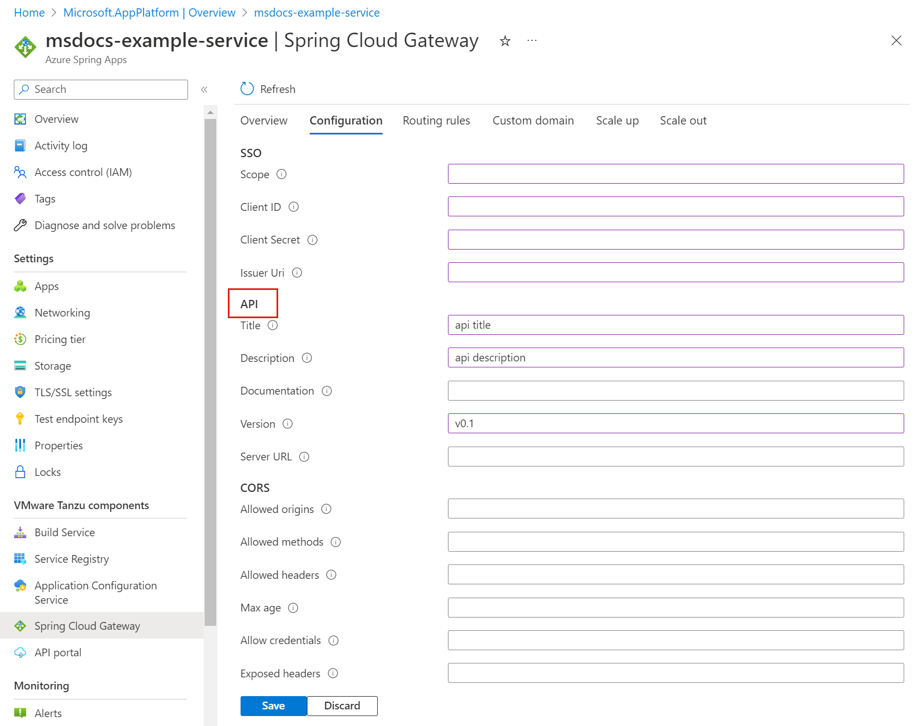Screen dimensions: 923x726
Task: Navigate Home via the breadcrumb
Action: click(29, 12)
